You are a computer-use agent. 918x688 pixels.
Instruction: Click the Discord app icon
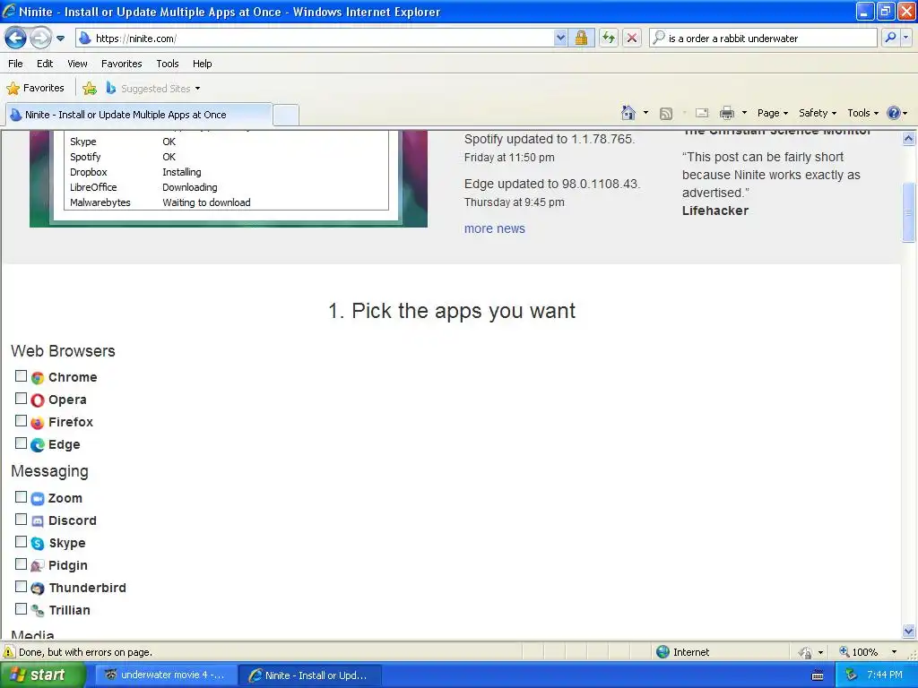[x=38, y=521]
